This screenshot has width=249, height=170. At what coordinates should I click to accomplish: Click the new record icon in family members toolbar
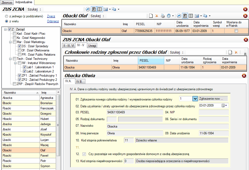pyautogui.click(x=230, y=52)
